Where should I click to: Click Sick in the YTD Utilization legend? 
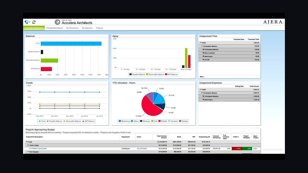[x=154, y=121]
